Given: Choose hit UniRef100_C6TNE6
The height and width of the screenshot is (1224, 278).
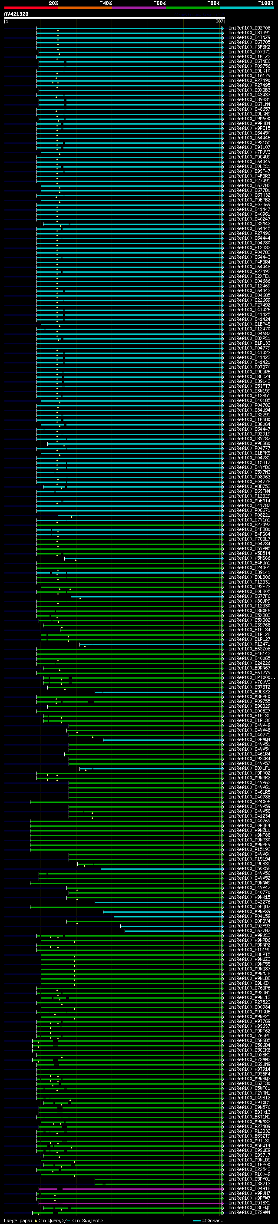Looking at the screenshot, I should pyautogui.click(x=249, y=61).
